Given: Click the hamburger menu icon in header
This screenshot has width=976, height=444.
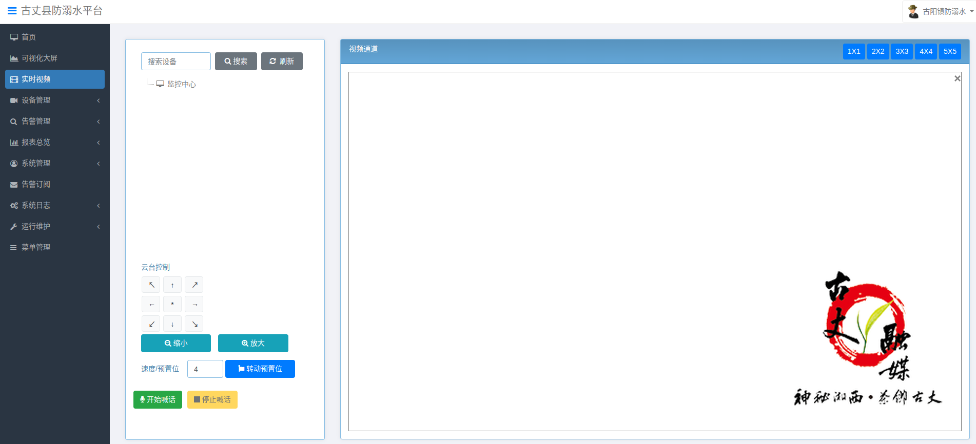Looking at the screenshot, I should [x=12, y=11].
